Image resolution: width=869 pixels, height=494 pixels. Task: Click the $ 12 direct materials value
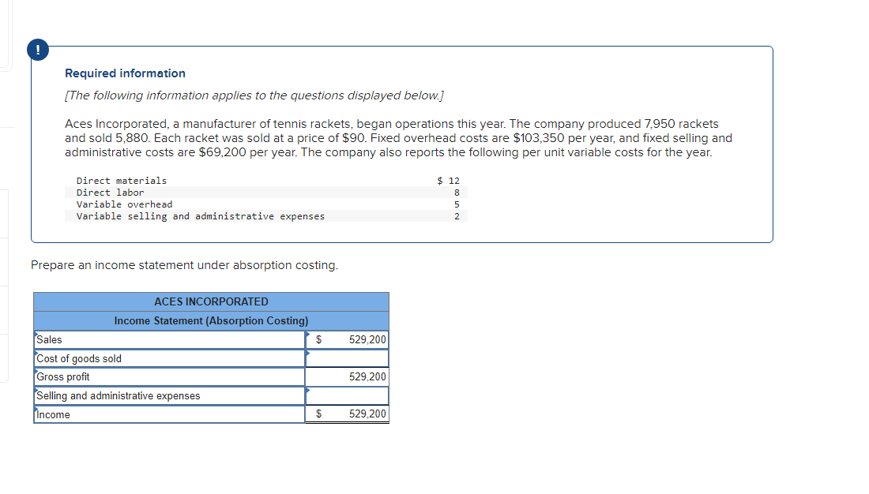449,181
